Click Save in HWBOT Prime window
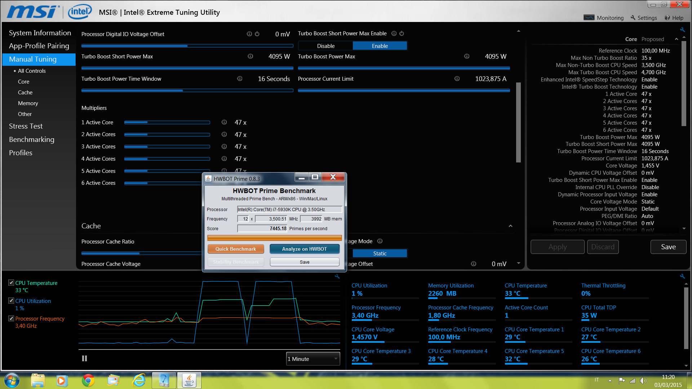 coord(305,262)
